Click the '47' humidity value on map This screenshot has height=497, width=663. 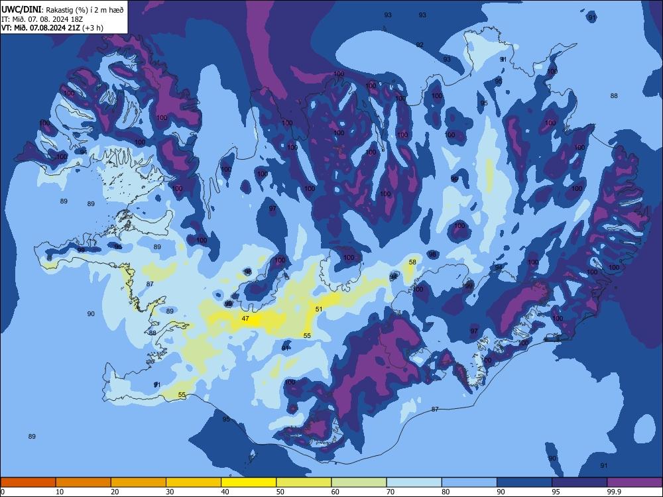245,318
